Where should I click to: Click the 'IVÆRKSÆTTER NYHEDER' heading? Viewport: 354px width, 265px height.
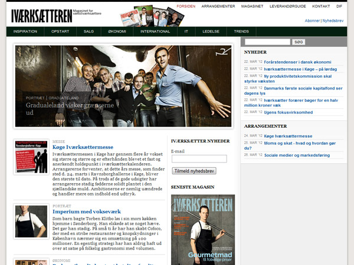click(x=200, y=141)
